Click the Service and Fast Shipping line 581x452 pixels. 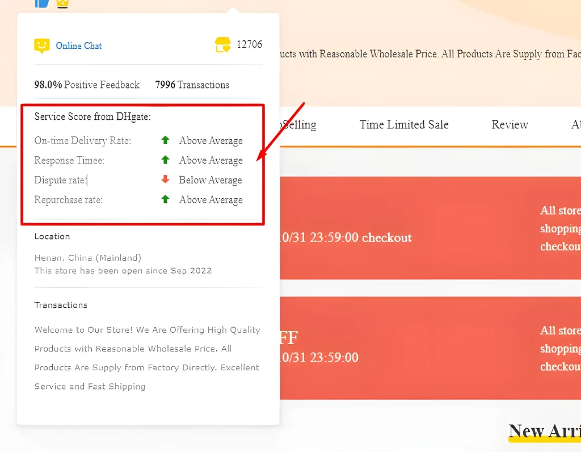[90, 386]
